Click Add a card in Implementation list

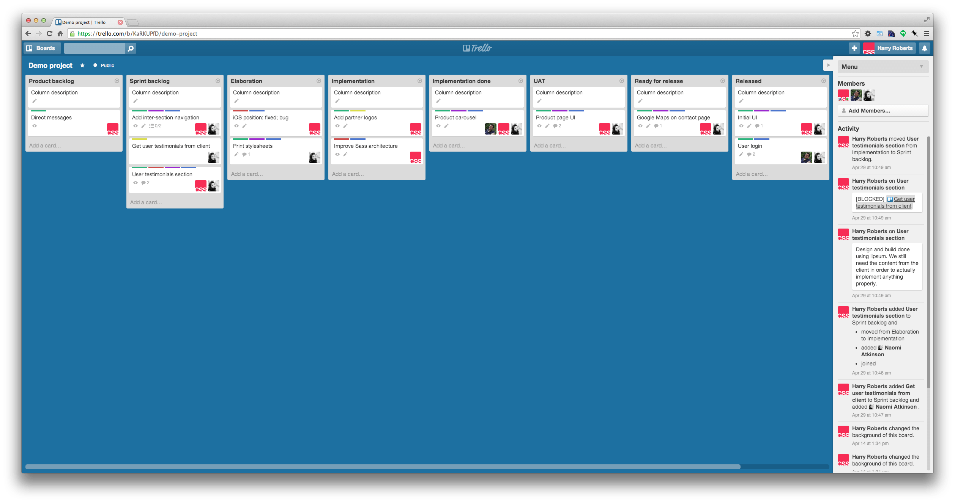(348, 174)
